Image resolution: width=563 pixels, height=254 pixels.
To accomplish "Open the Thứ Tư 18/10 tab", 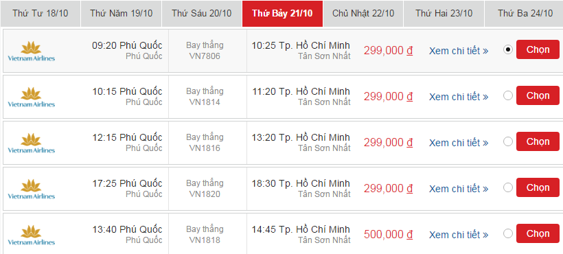I will tap(41, 14).
